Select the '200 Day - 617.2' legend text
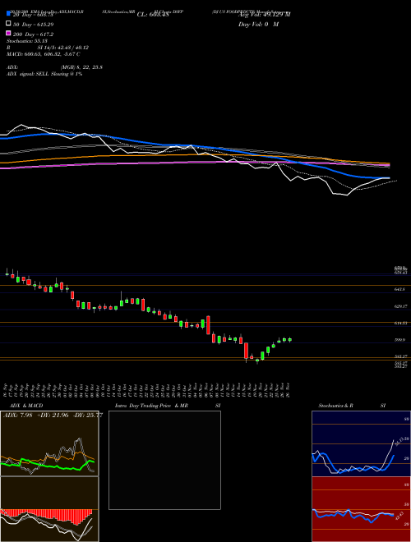Image resolution: width=411 pixels, height=542 pixels. point(33,34)
